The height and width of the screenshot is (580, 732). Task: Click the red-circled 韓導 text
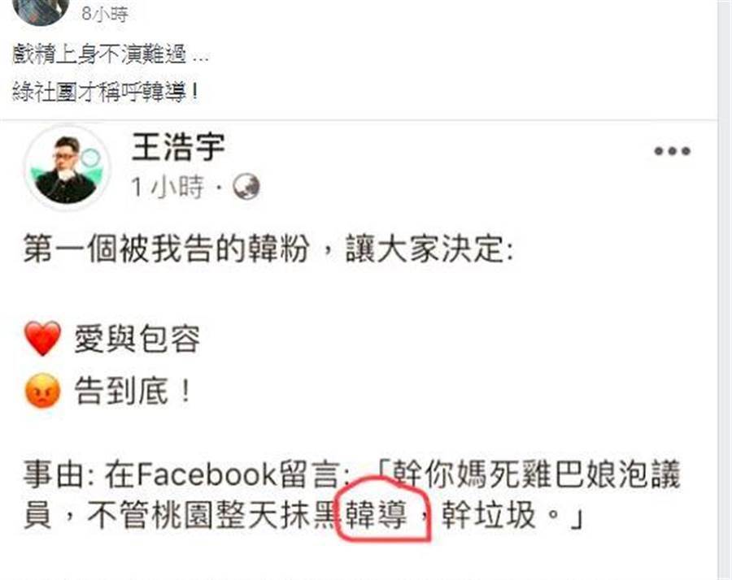[377, 515]
